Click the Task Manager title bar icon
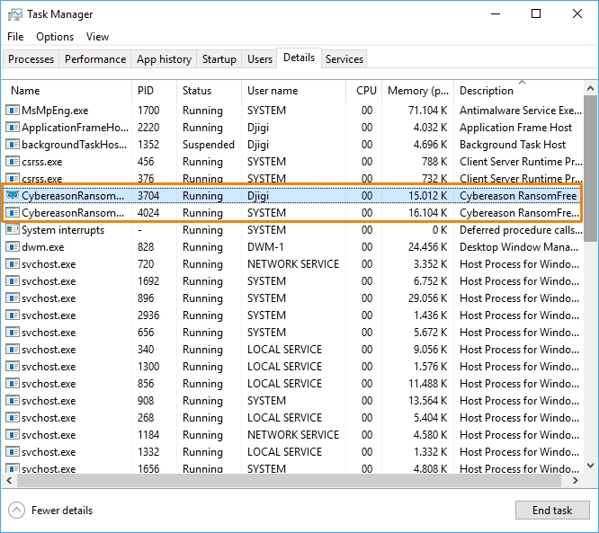Image resolution: width=599 pixels, height=533 pixels. (15, 14)
